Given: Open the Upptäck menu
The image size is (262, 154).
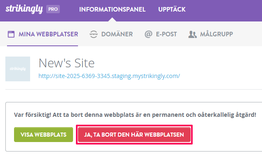Looking at the screenshot, I should [x=172, y=9].
